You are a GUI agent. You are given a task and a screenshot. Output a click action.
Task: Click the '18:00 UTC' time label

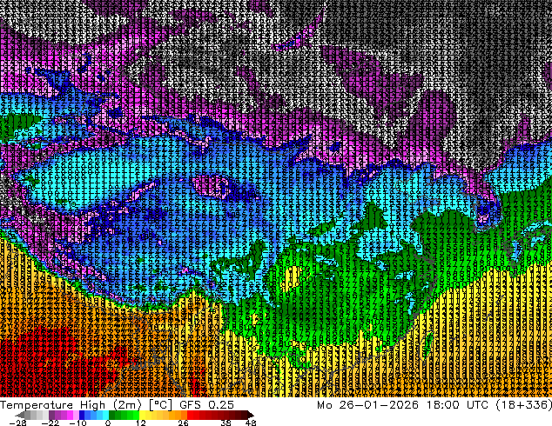click(x=458, y=405)
